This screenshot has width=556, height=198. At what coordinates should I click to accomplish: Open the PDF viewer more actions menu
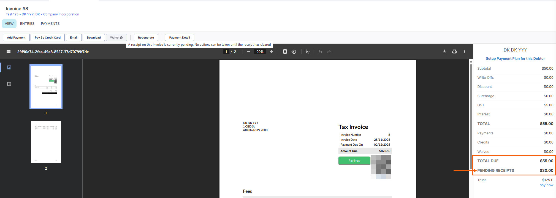click(464, 52)
